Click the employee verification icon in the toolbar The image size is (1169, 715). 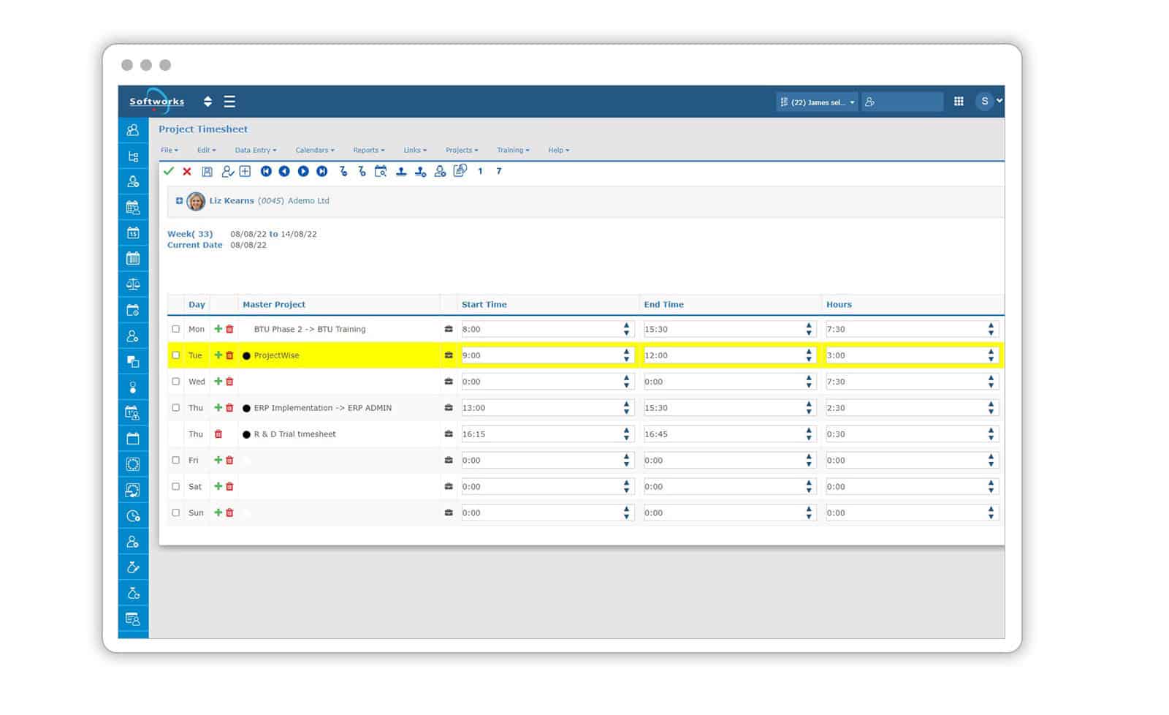[227, 171]
